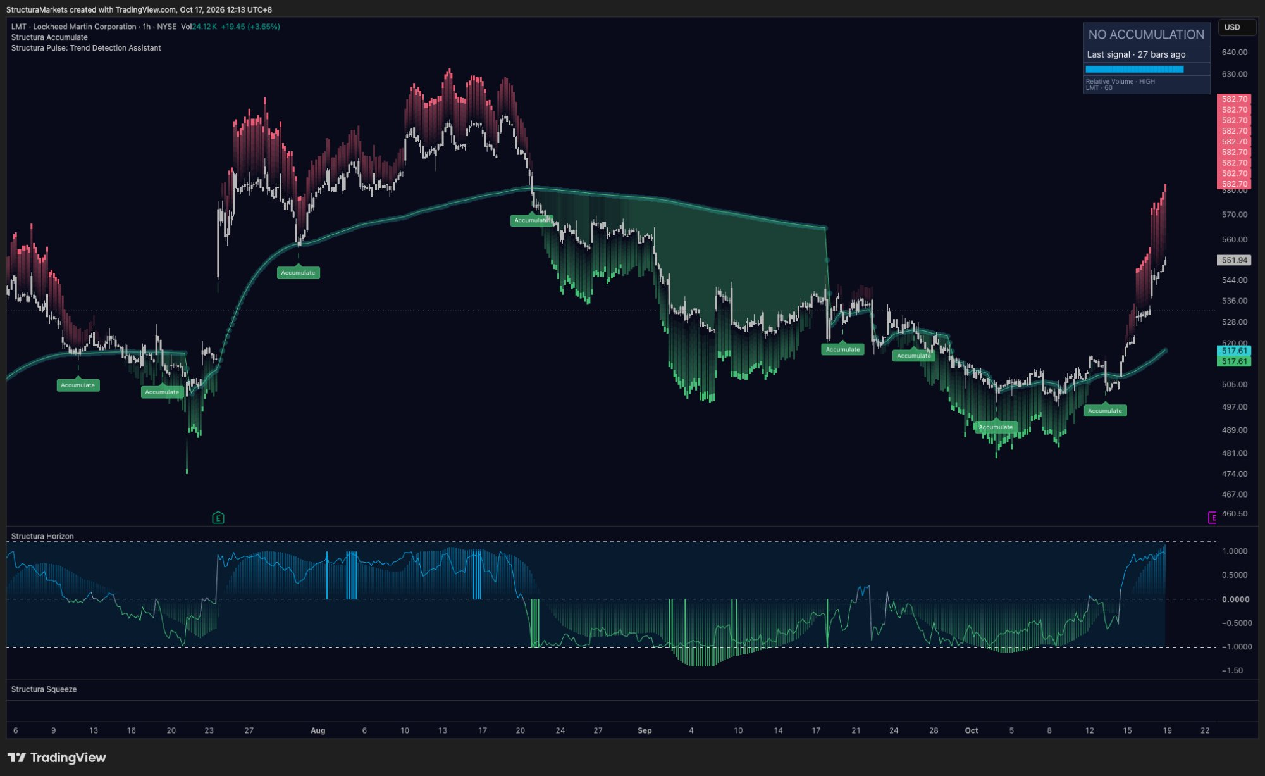Click the 640.00 price axis value
Screen dimensions: 1265x776
click(1234, 53)
